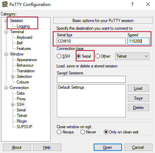Set close window on exit to Never
Screen dimensions: 155x153
point(83,132)
